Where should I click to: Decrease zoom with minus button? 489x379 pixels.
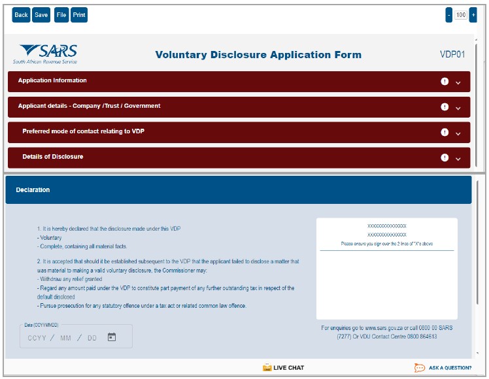(x=448, y=15)
